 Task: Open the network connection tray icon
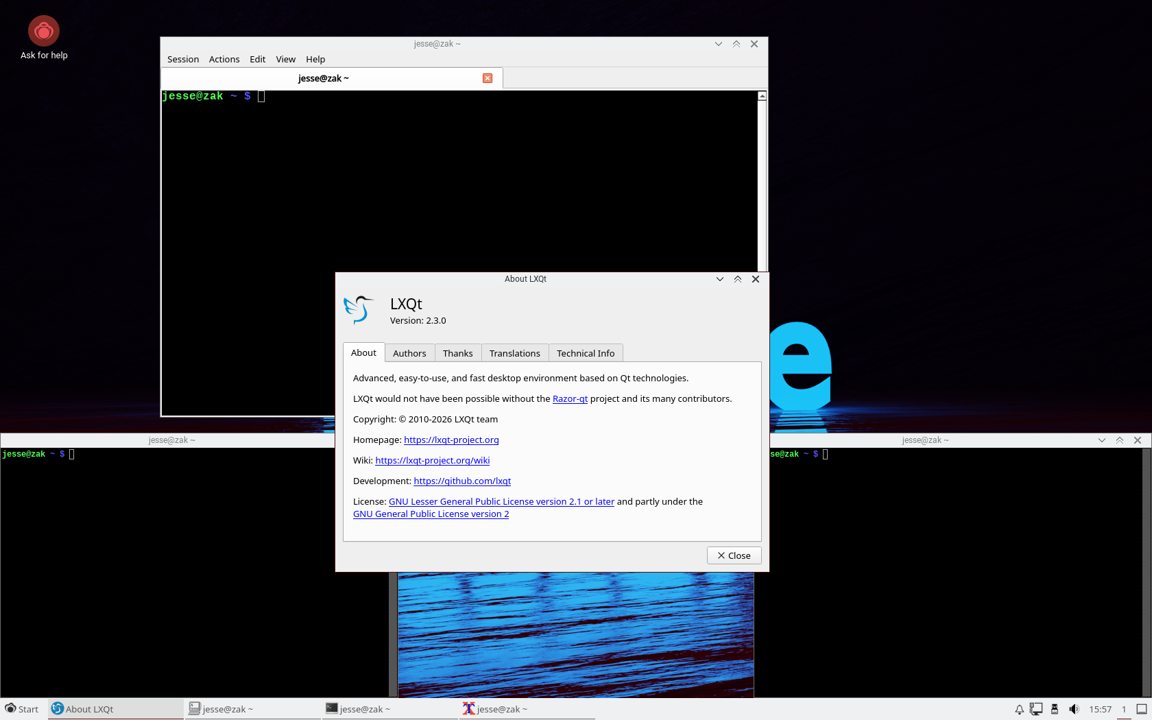point(1036,709)
